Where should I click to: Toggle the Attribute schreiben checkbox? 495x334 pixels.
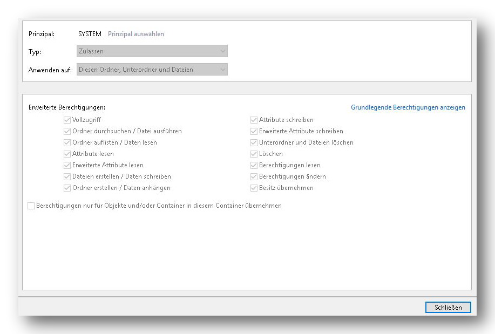click(x=254, y=120)
